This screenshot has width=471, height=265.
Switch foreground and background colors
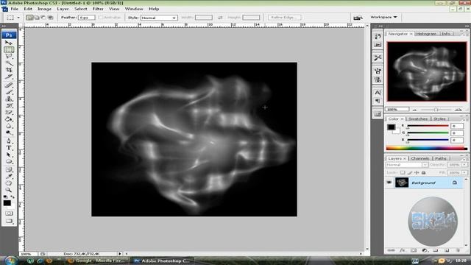click(x=13, y=197)
